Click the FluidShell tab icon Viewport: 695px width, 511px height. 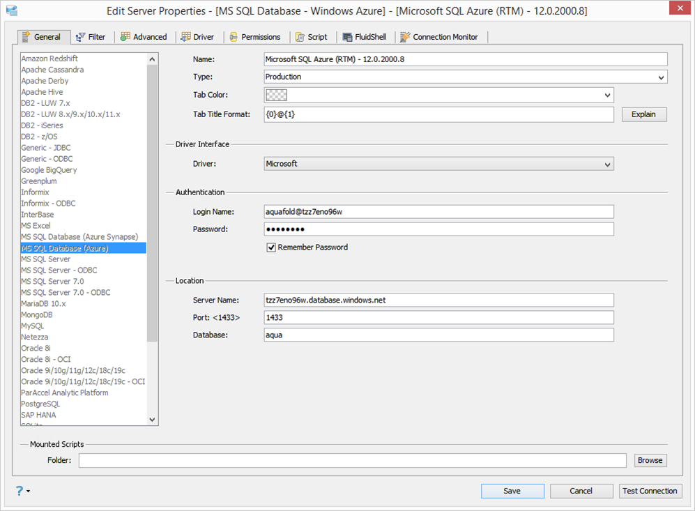click(348, 37)
